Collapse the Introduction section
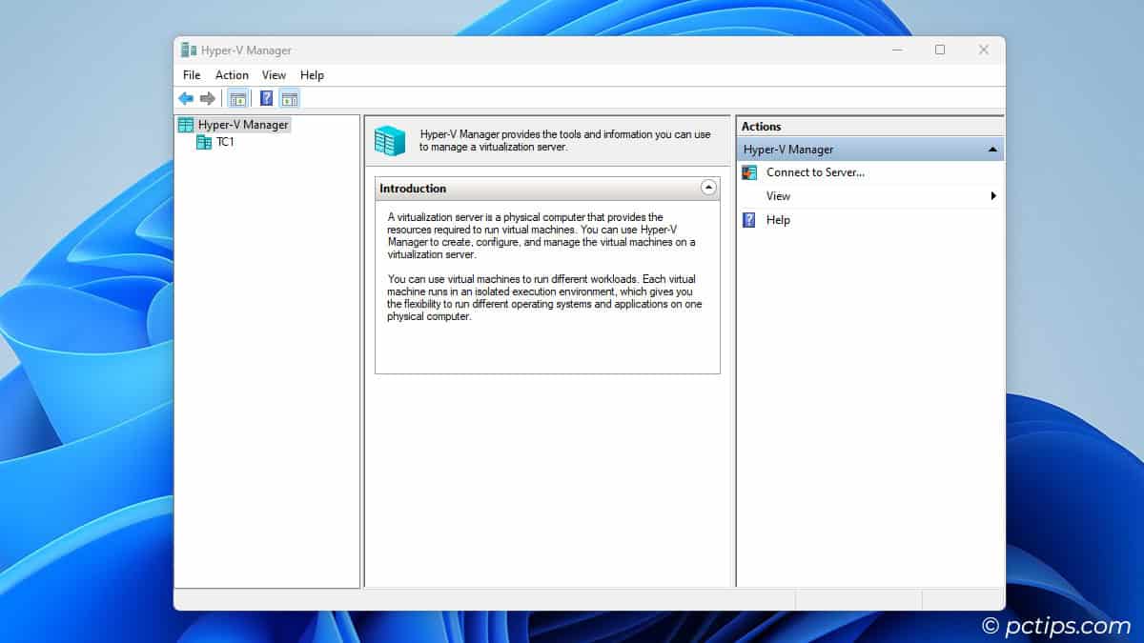This screenshot has height=643, width=1144. click(x=707, y=189)
